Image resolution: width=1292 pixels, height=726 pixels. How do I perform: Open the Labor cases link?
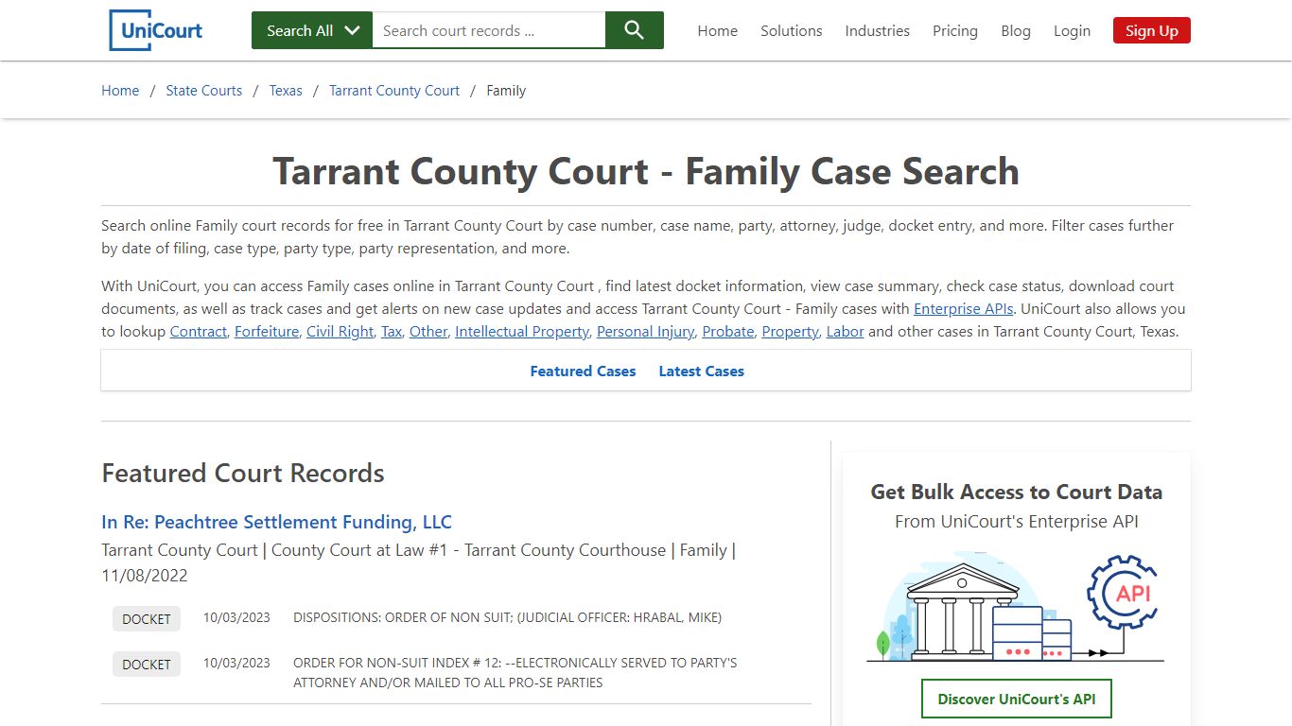[x=846, y=332]
